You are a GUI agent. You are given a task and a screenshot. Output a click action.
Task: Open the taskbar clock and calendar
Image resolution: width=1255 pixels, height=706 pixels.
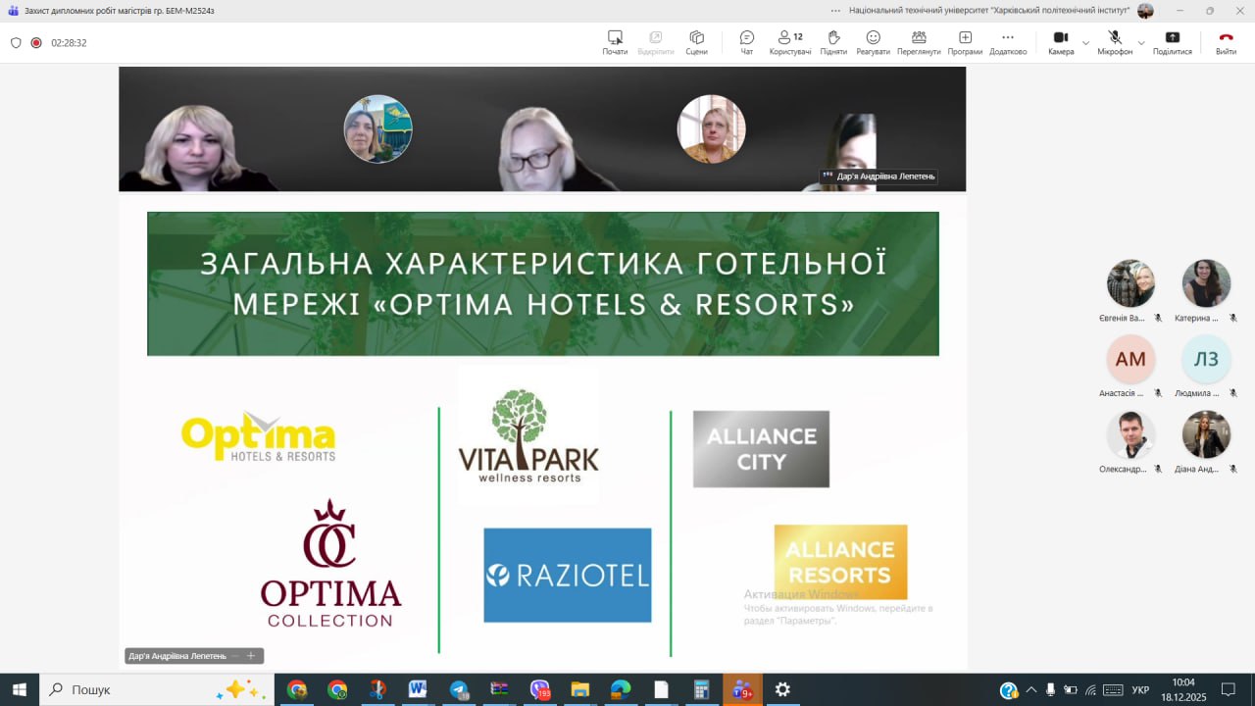point(1183,689)
